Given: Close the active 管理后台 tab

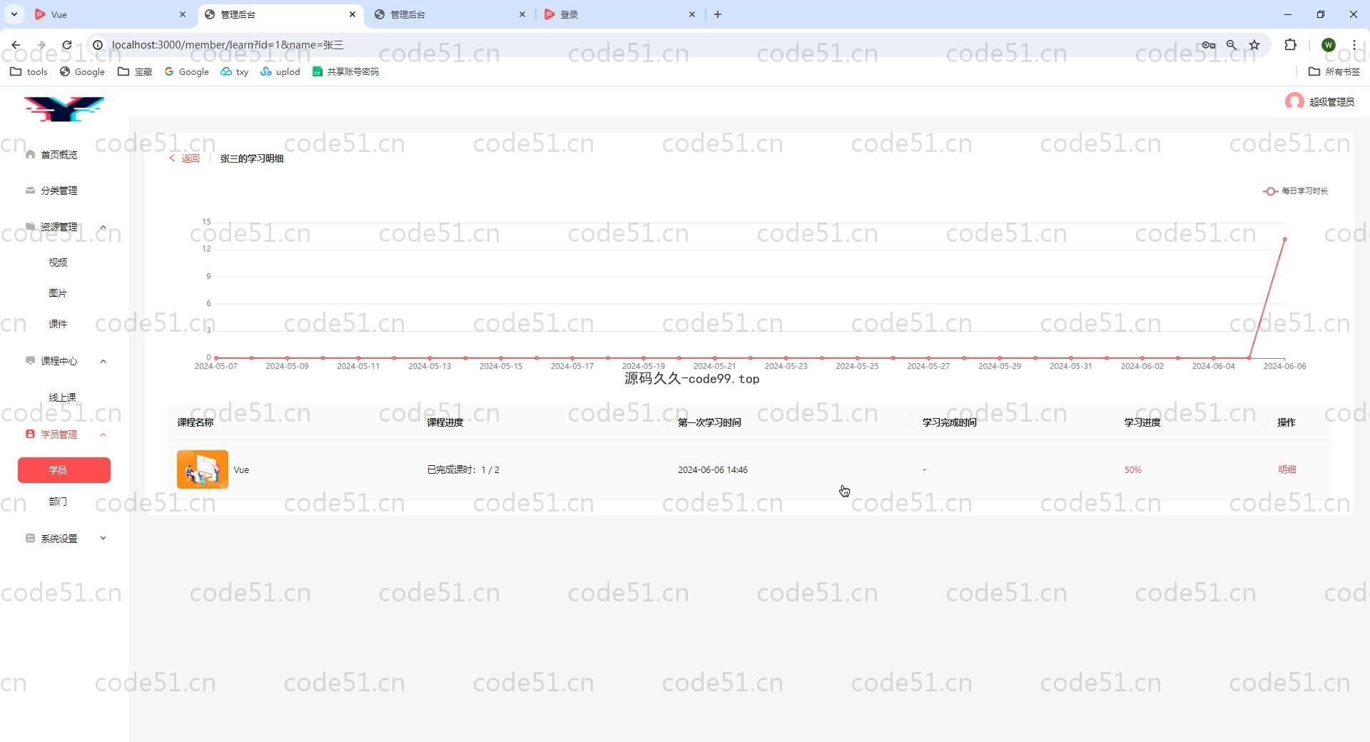Looking at the screenshot, I should coord(352,14).
